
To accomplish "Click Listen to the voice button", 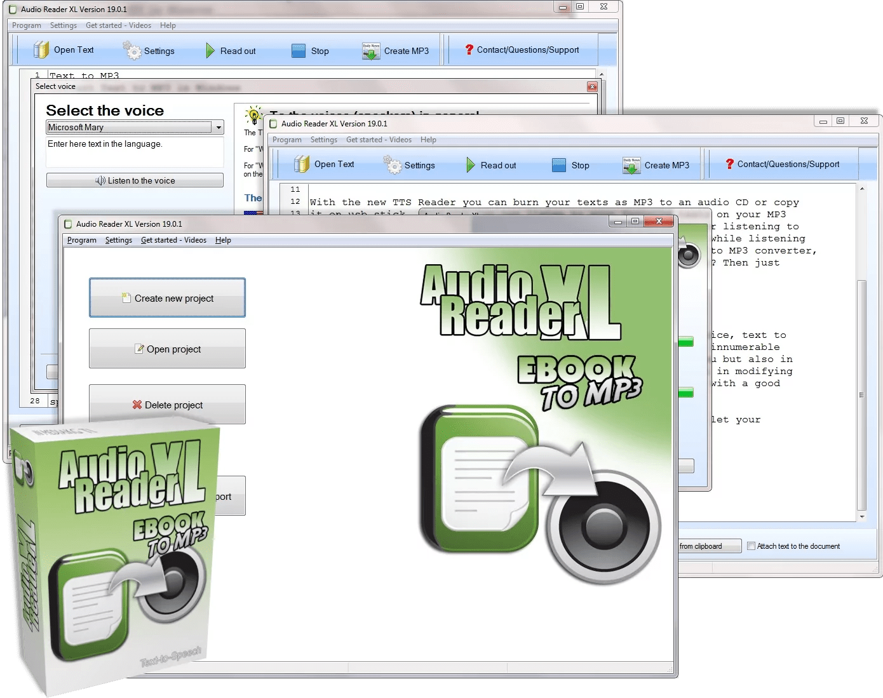I will (135, 180).
